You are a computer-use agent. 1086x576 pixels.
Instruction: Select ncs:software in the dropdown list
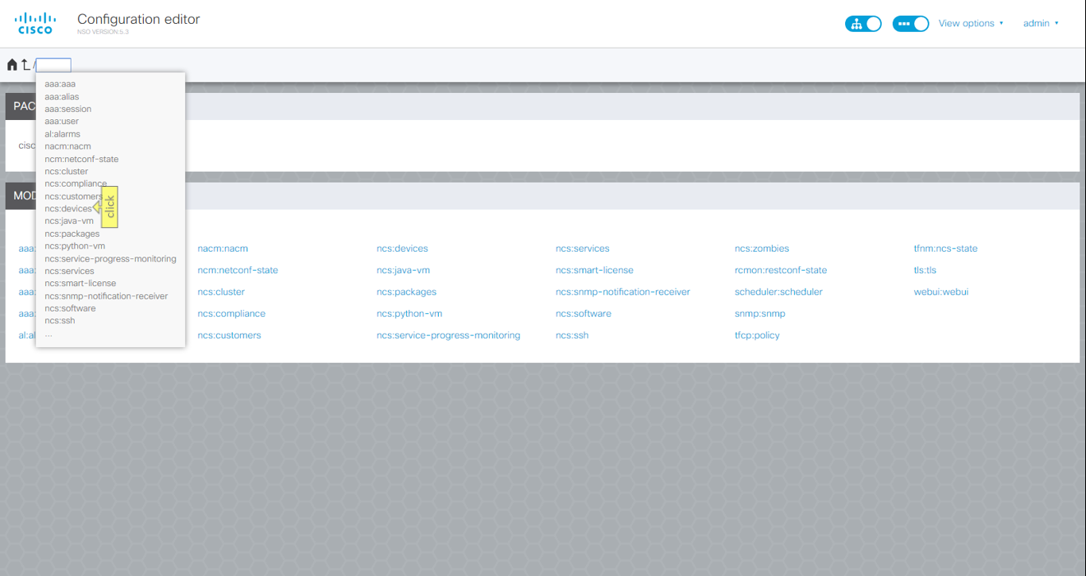pos(70,308)
